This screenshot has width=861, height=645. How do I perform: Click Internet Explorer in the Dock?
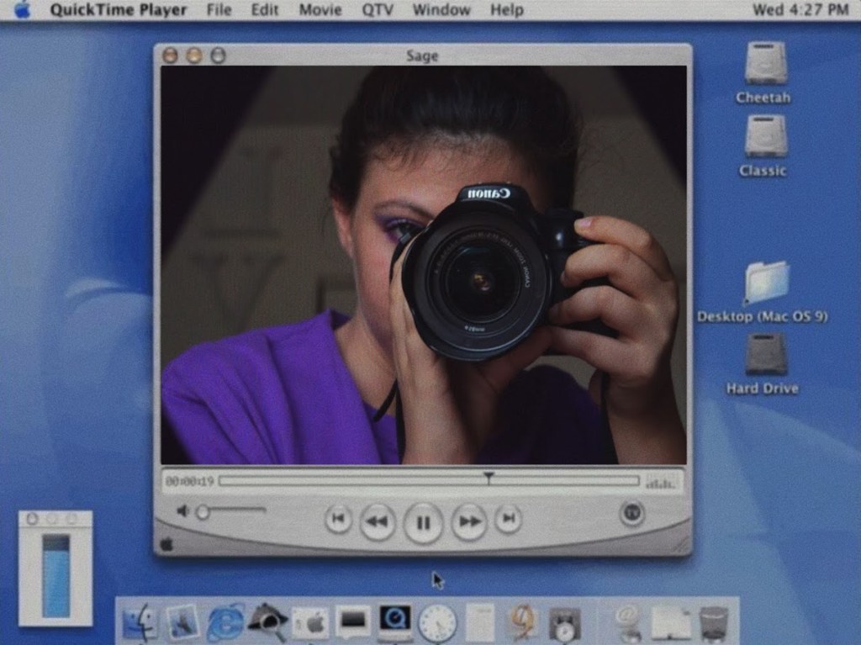click(x=224, y=622)
